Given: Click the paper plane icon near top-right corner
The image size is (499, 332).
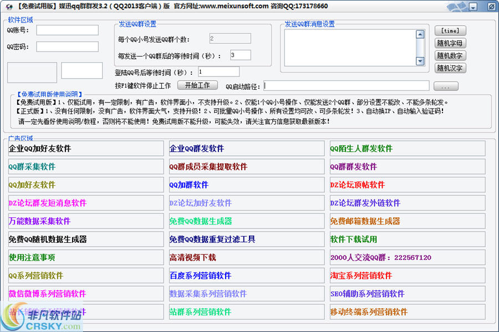Looking at the screenshot, I should click(x=456, y=6).
